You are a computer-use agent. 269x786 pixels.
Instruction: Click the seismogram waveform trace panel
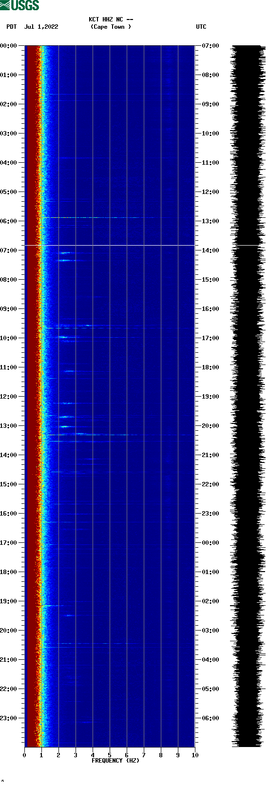click(249, 396)
